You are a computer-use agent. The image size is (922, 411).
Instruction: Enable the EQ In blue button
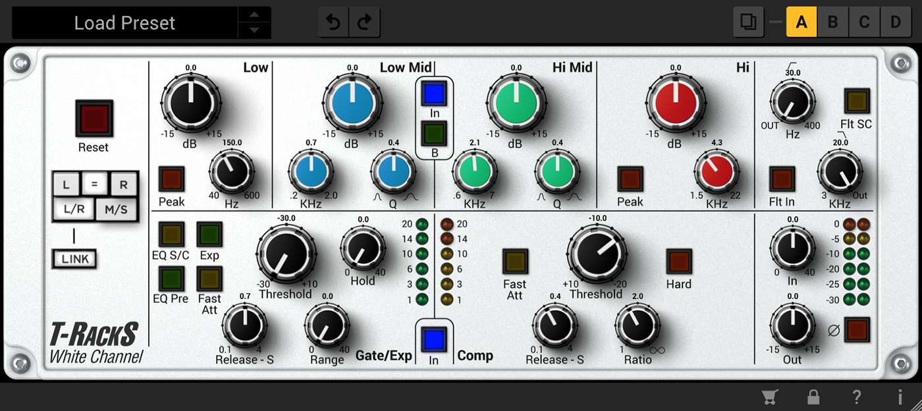434,94
